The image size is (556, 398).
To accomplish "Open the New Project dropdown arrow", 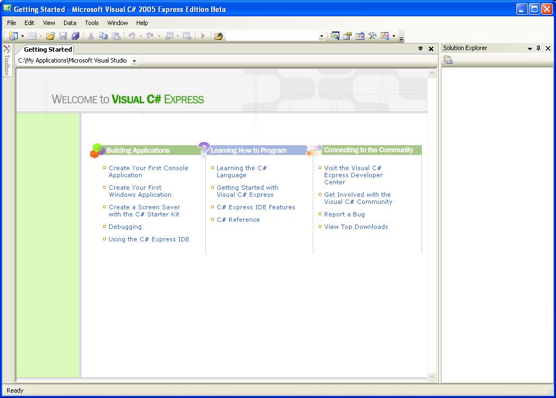I will point(22,36).
